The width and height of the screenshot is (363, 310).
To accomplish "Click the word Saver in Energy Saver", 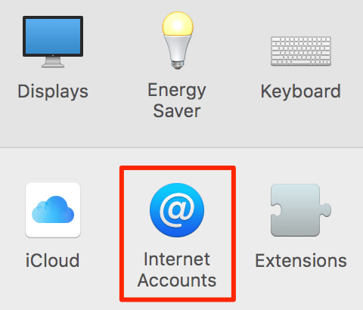I will (177, 111).
